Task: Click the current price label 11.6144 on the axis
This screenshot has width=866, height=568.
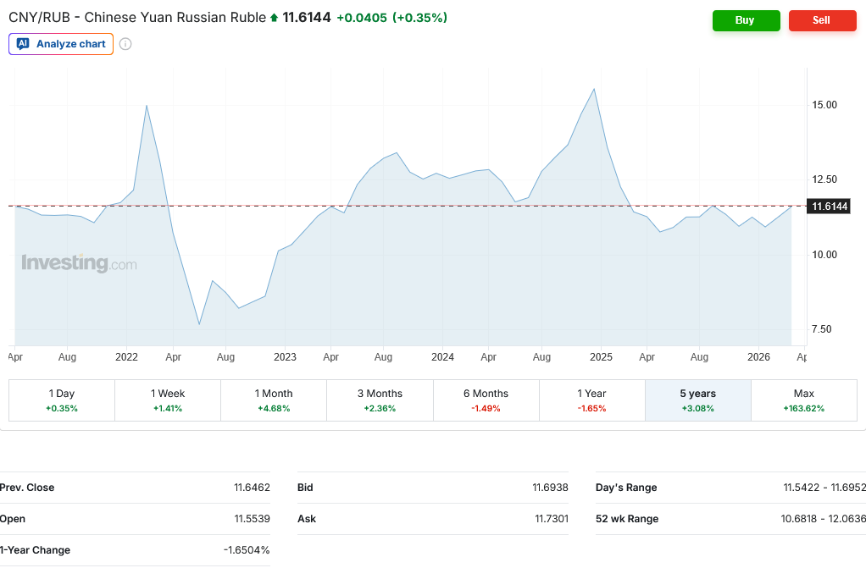Action: [829, 207]
